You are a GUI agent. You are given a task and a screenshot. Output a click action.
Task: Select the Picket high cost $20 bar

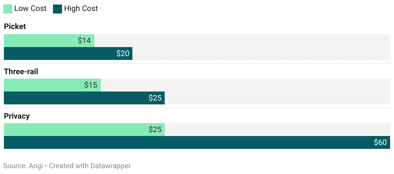coord(68,53)
